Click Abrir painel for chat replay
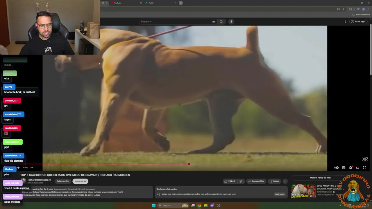Viewport: 372px width, 209px height. (x=280, y=194)
